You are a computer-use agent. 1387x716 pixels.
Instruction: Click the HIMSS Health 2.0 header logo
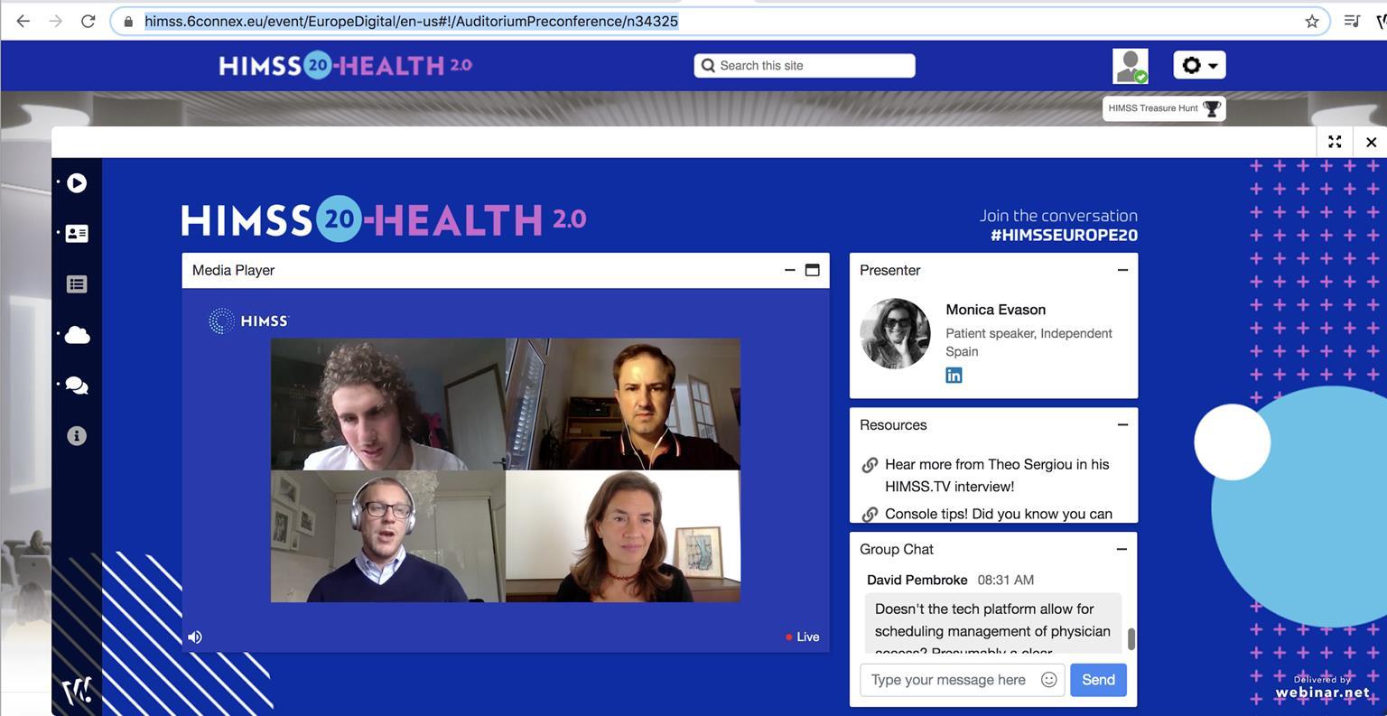pos(345,65)
